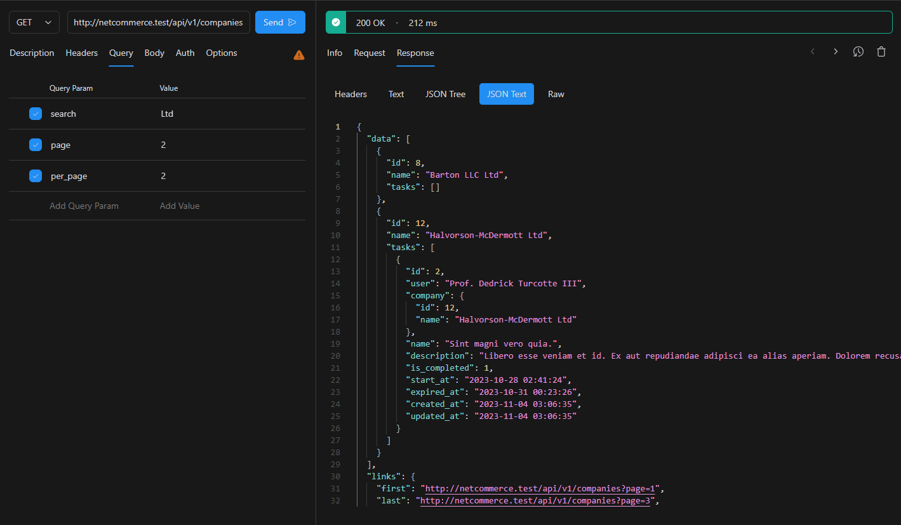Open the last page pagination link

click(x=535, y=500)
